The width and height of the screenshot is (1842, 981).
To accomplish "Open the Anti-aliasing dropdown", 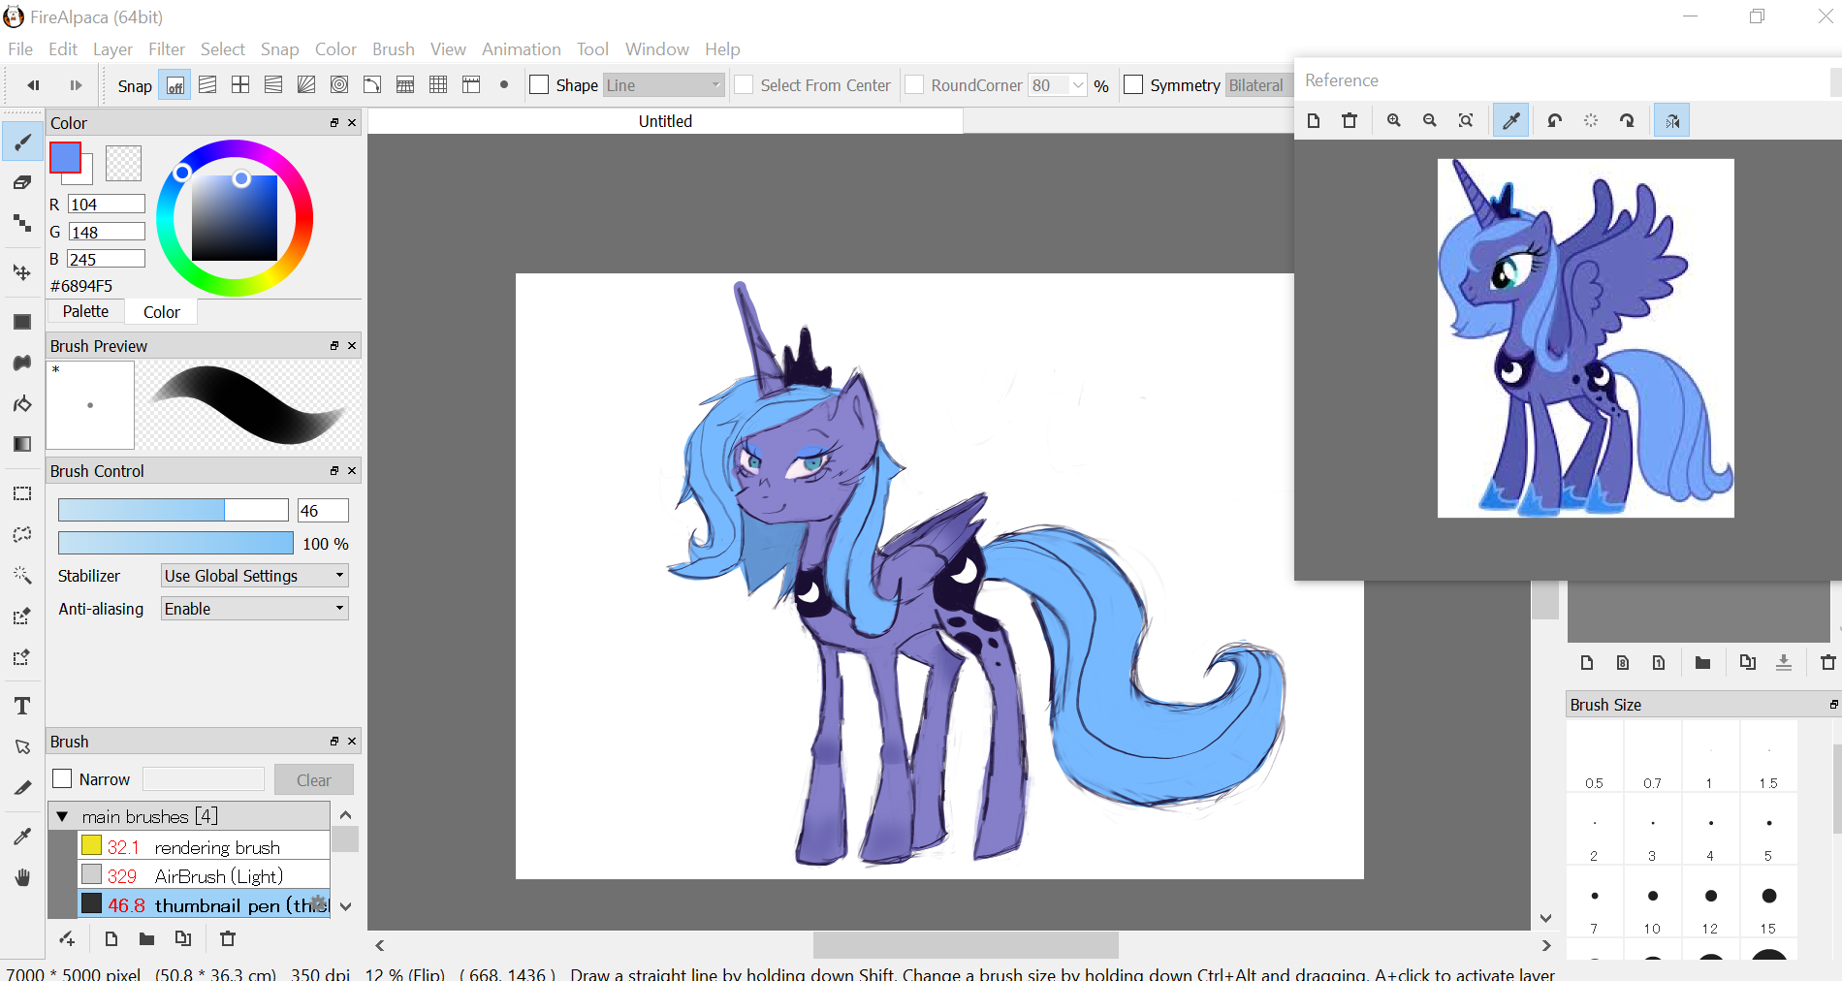I will point(255,609).
